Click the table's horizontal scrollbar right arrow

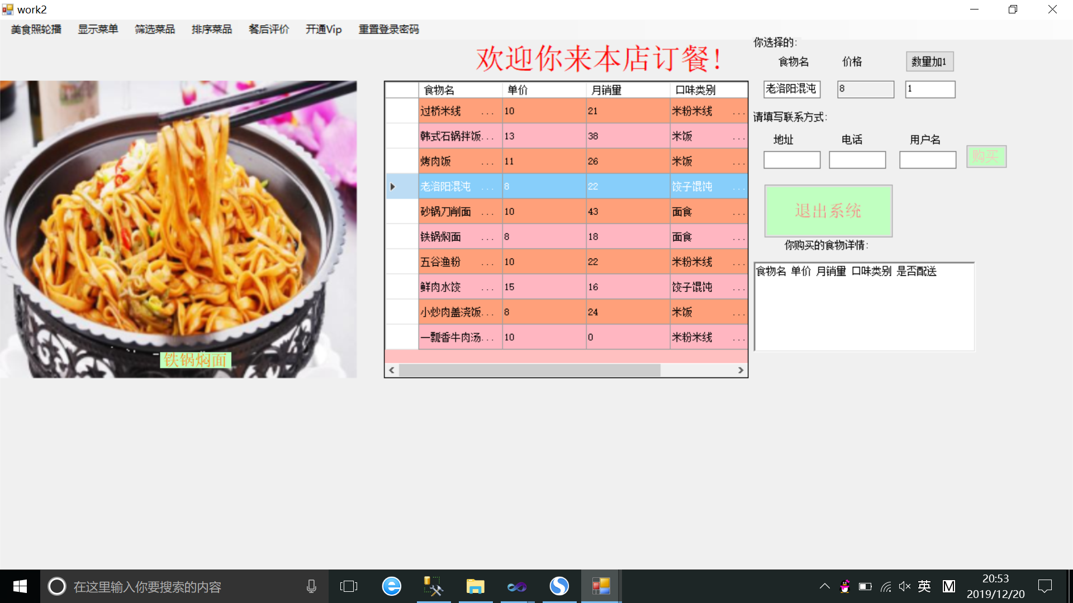740,370
